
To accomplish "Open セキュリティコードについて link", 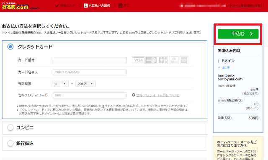I will (x=157, y=95).
